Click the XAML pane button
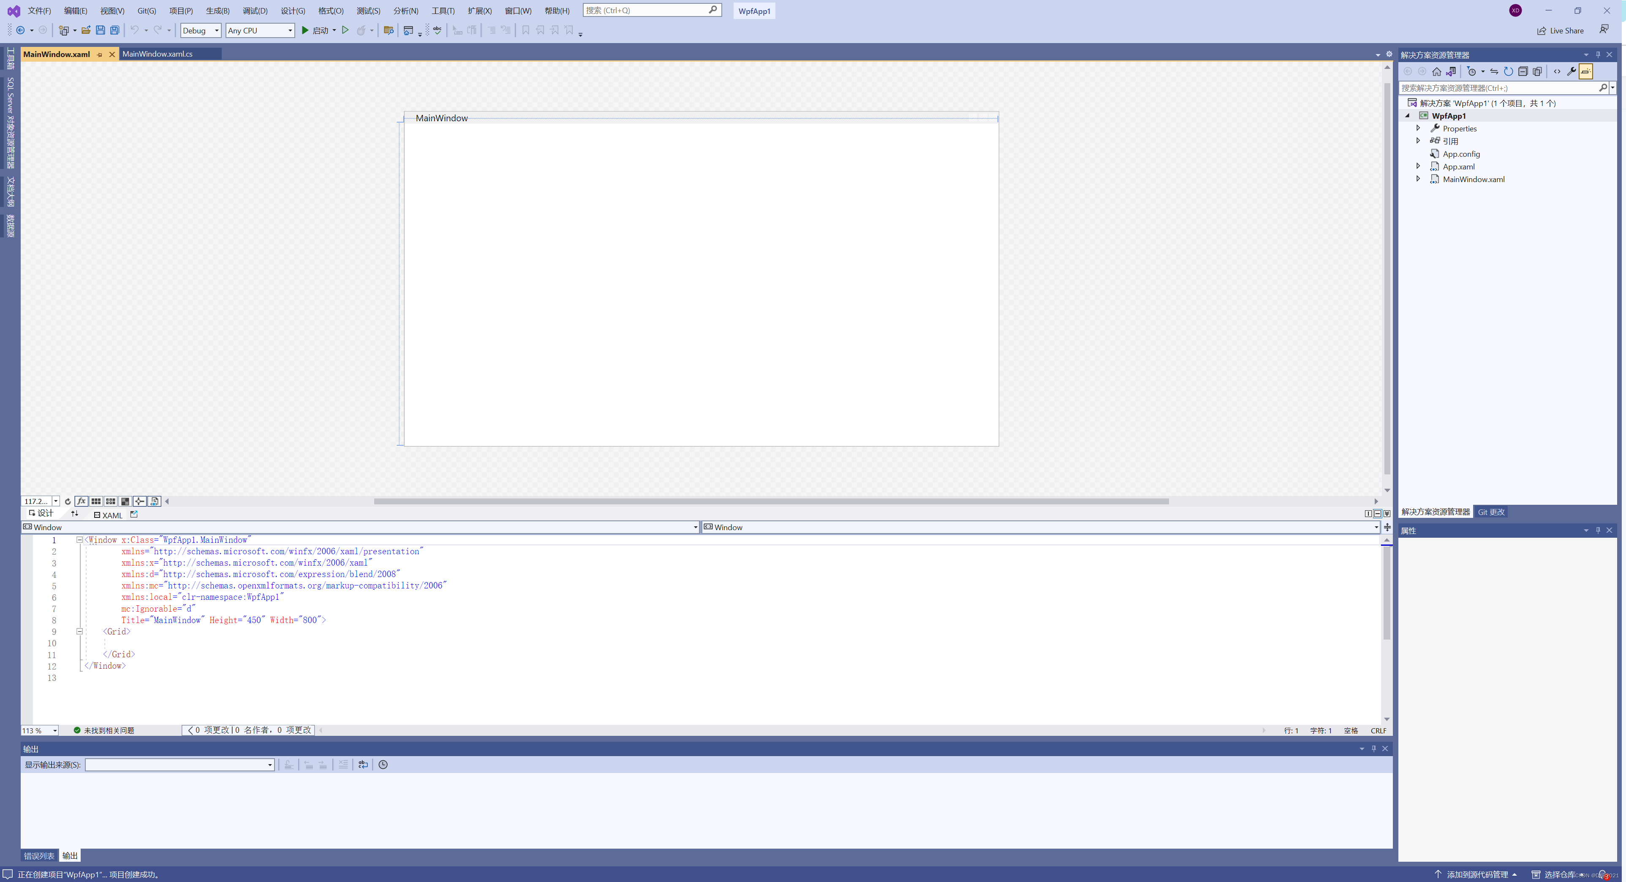This screenshot has width=1626, height=882. (108, 515)
